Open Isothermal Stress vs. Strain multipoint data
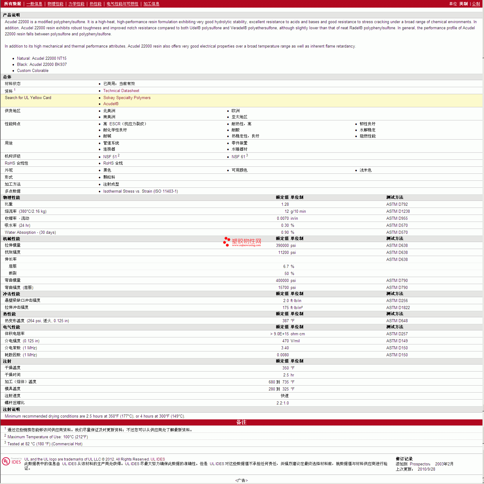The width and height of the screenshot is (484, 484). [140, 191]
